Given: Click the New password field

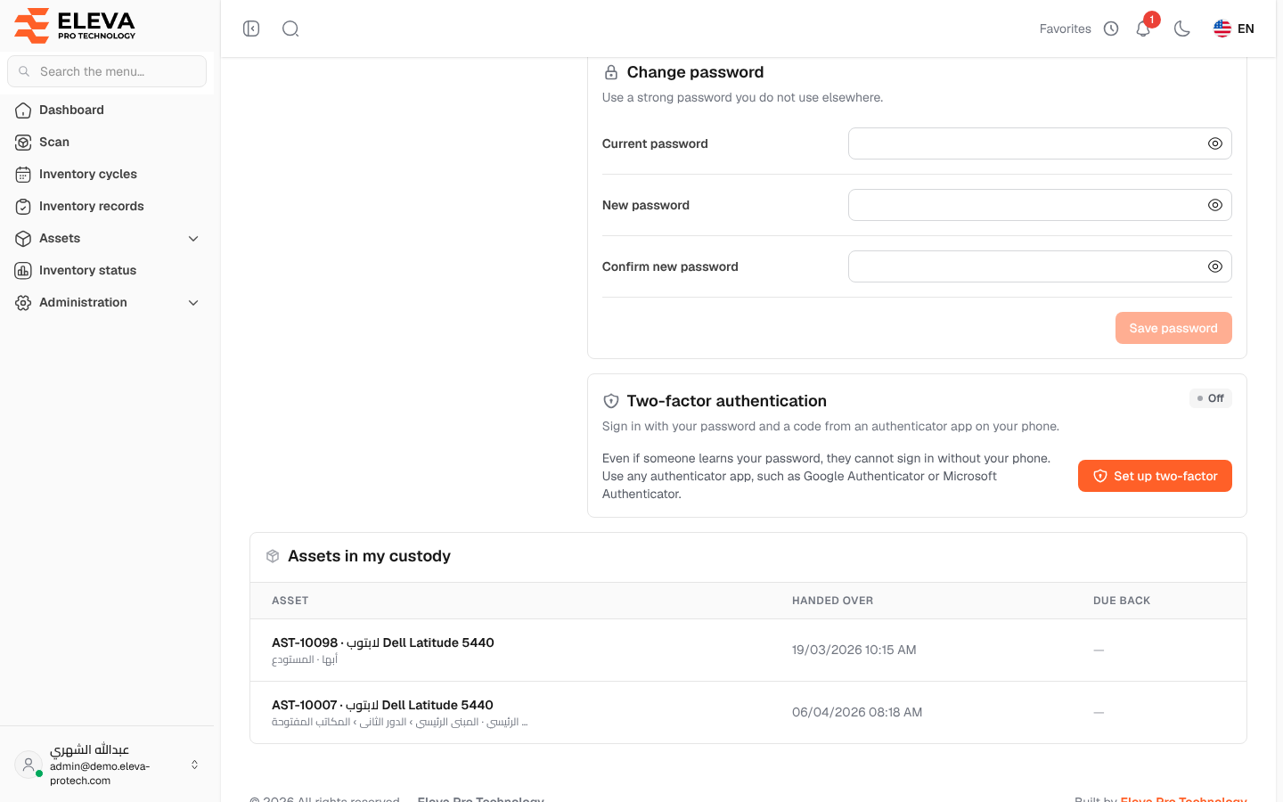Looking at the screenshot, I should 1040,205.
